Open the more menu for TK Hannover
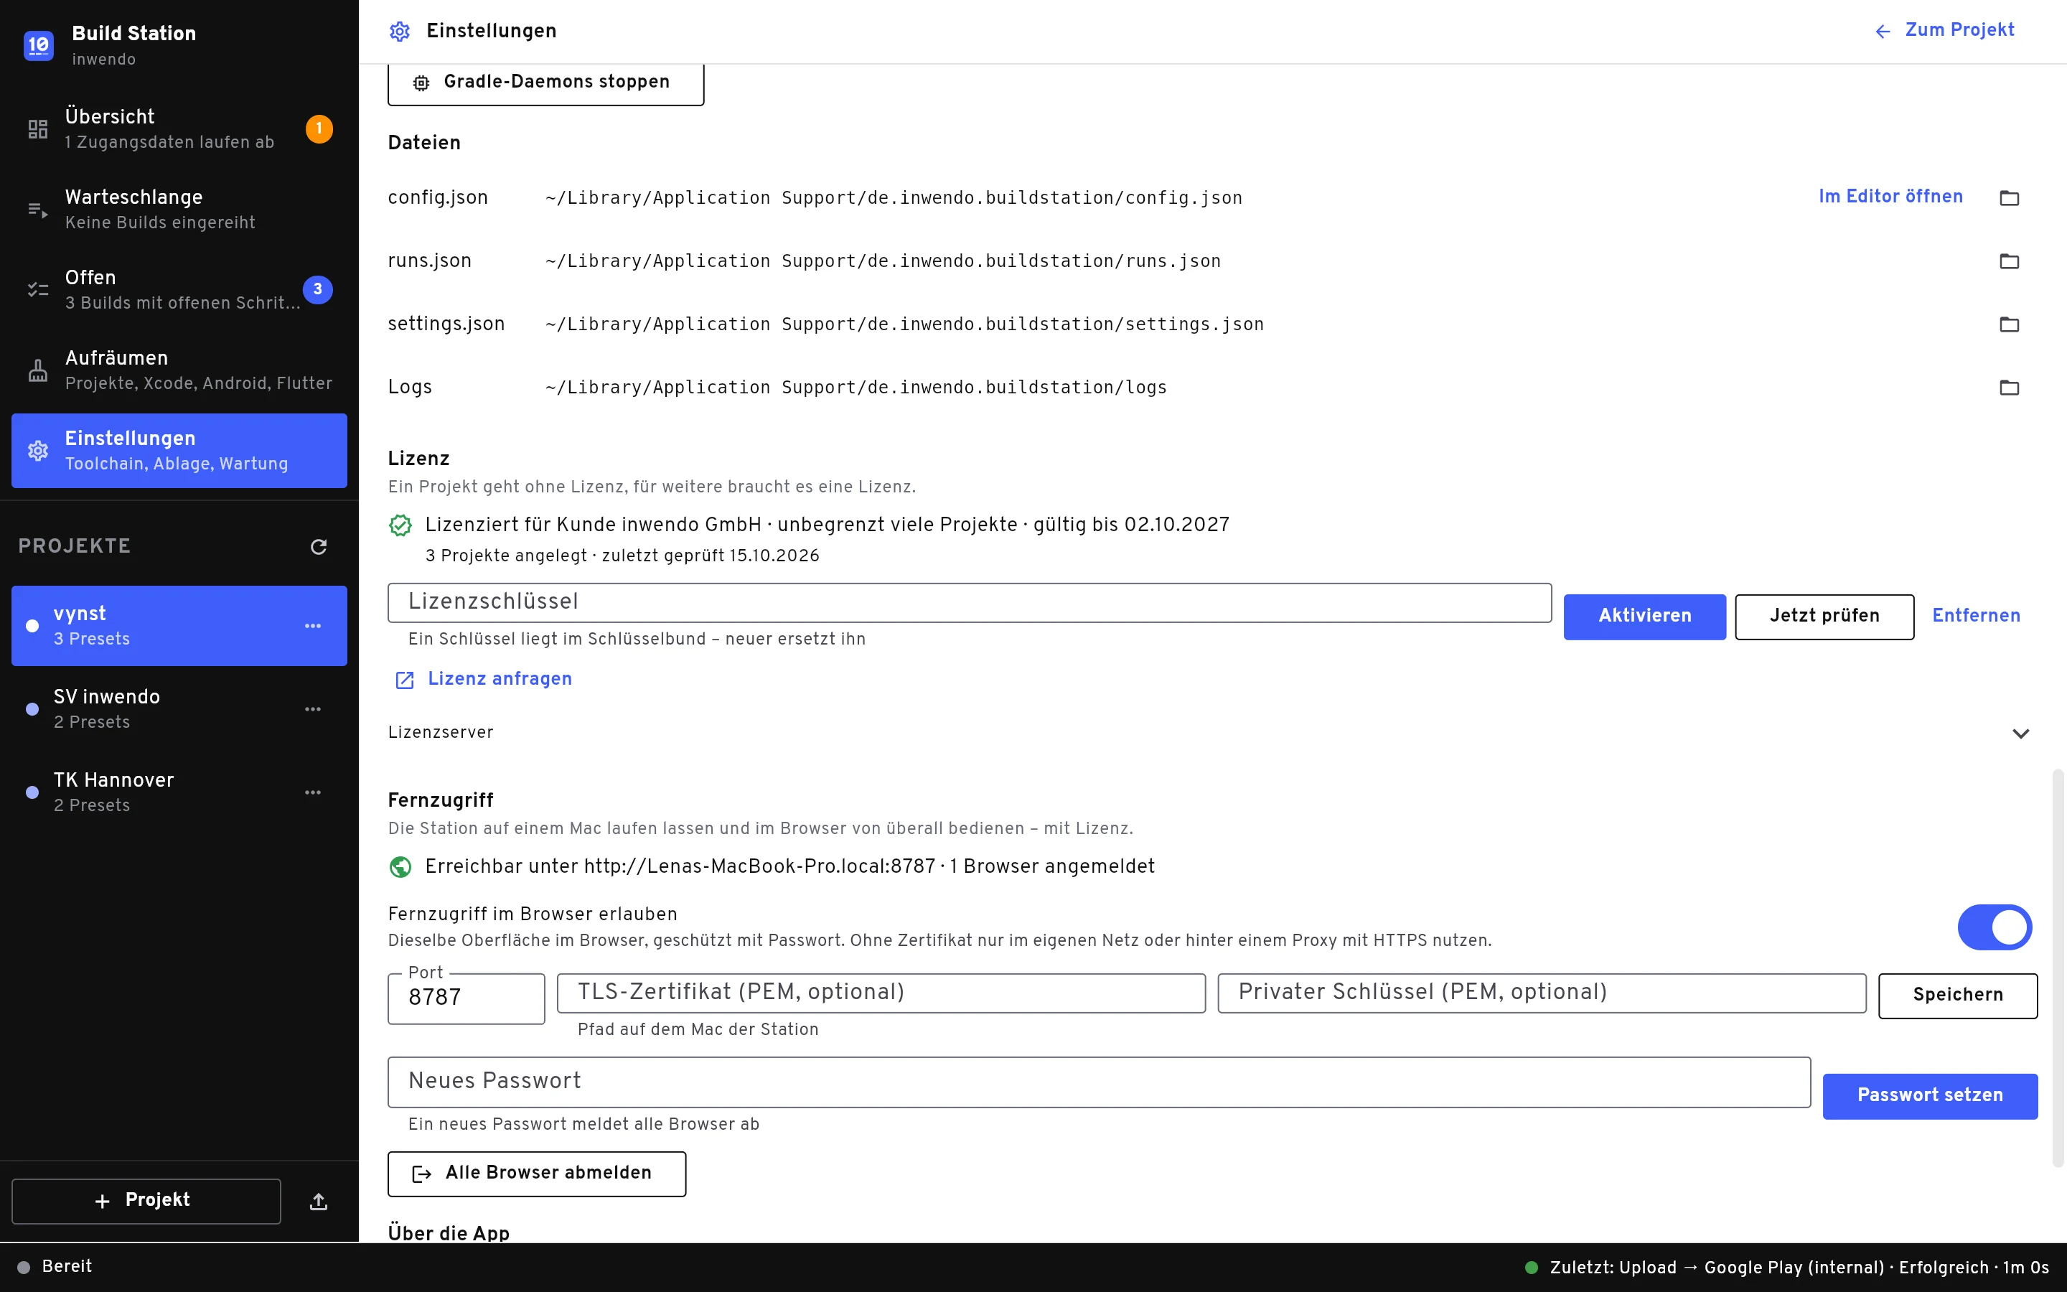This screenshot has width=2067, height=1292. click(314, 792)
